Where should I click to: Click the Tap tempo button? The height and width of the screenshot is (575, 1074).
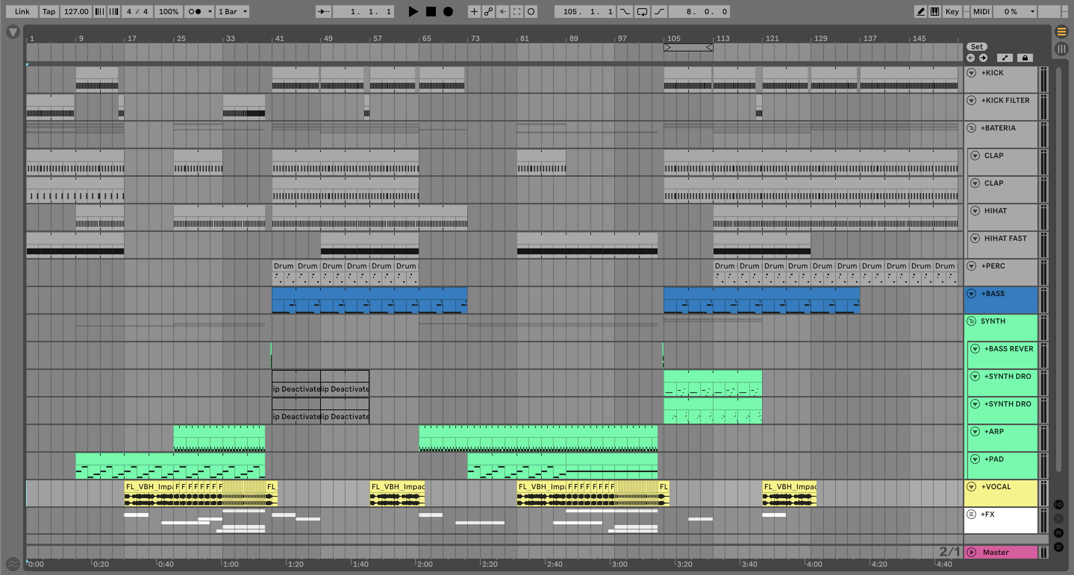[49, 12]
